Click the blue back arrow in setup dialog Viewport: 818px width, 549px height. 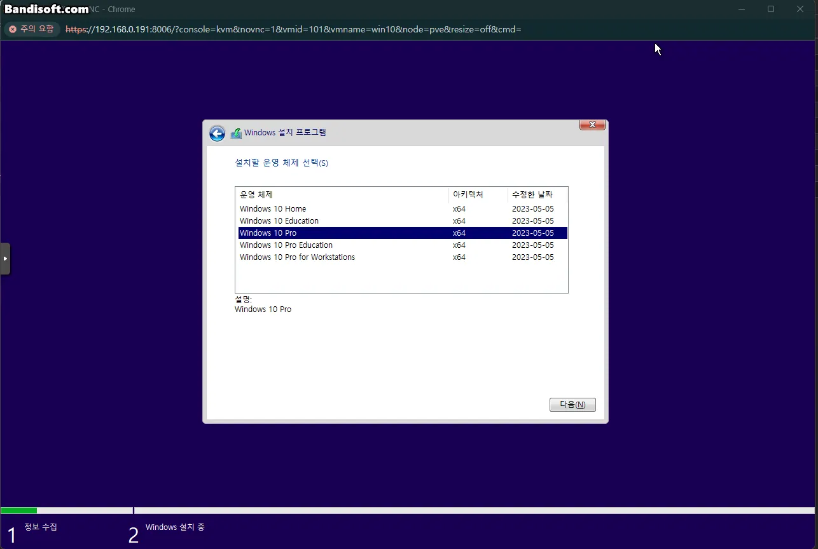[217, 133]
